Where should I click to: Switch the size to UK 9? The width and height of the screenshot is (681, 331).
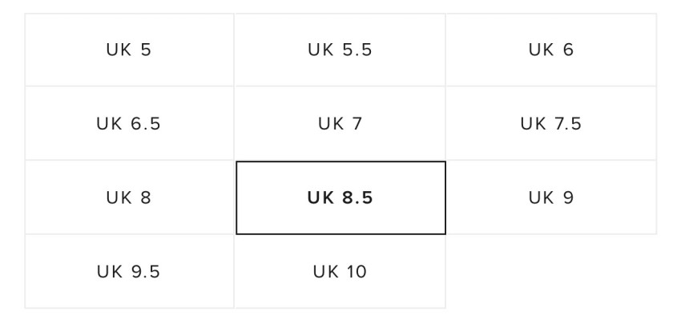click(551, 197)
